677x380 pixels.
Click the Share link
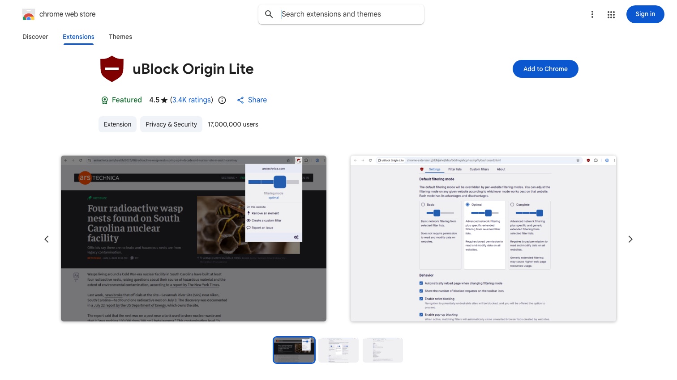click(x=252, y=100)
